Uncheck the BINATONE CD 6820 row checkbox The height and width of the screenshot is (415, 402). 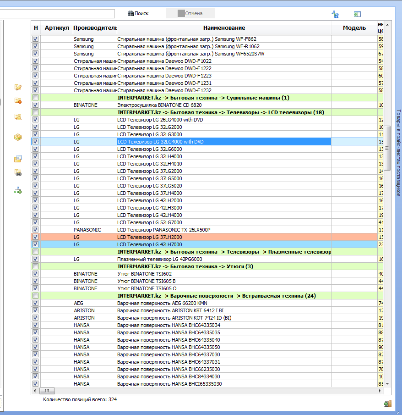(35, 105)
